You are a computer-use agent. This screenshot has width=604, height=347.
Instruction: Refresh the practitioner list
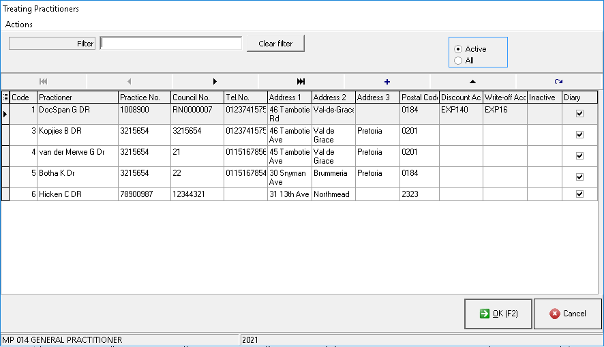pos(559,81)
